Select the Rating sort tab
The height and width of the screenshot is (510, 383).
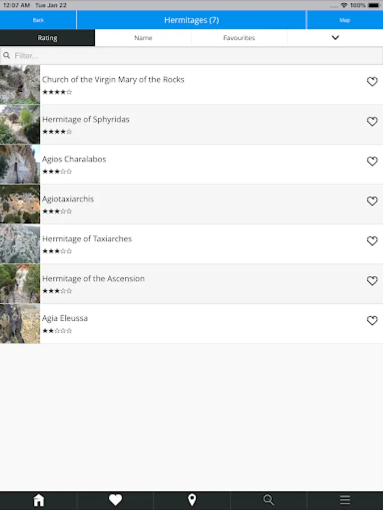click(48, 38)
